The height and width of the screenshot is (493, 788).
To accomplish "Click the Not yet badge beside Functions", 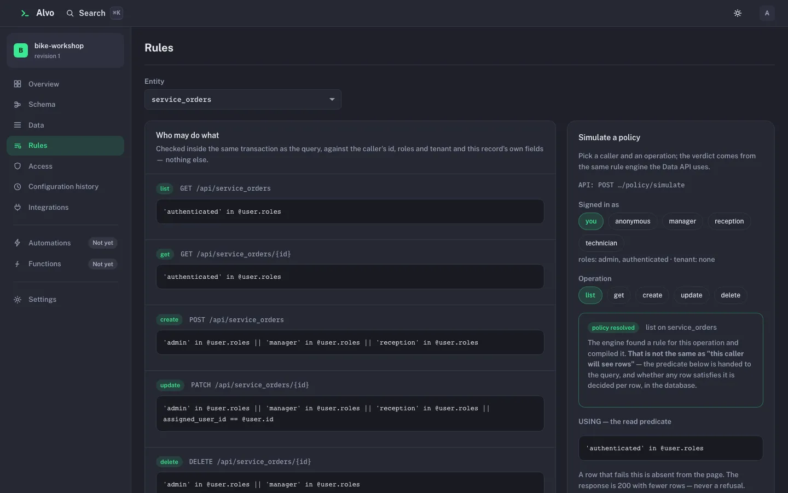I will click(x=103, y=264).
